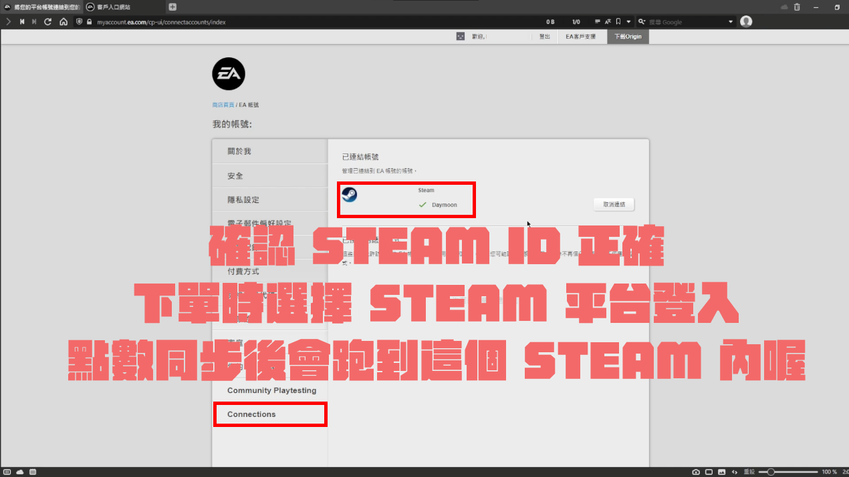Open the 關於我 sidebar section

pyautogui.click(x=270, y=151)
